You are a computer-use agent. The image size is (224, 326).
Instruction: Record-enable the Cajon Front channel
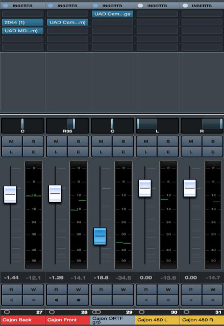(78, 300)
